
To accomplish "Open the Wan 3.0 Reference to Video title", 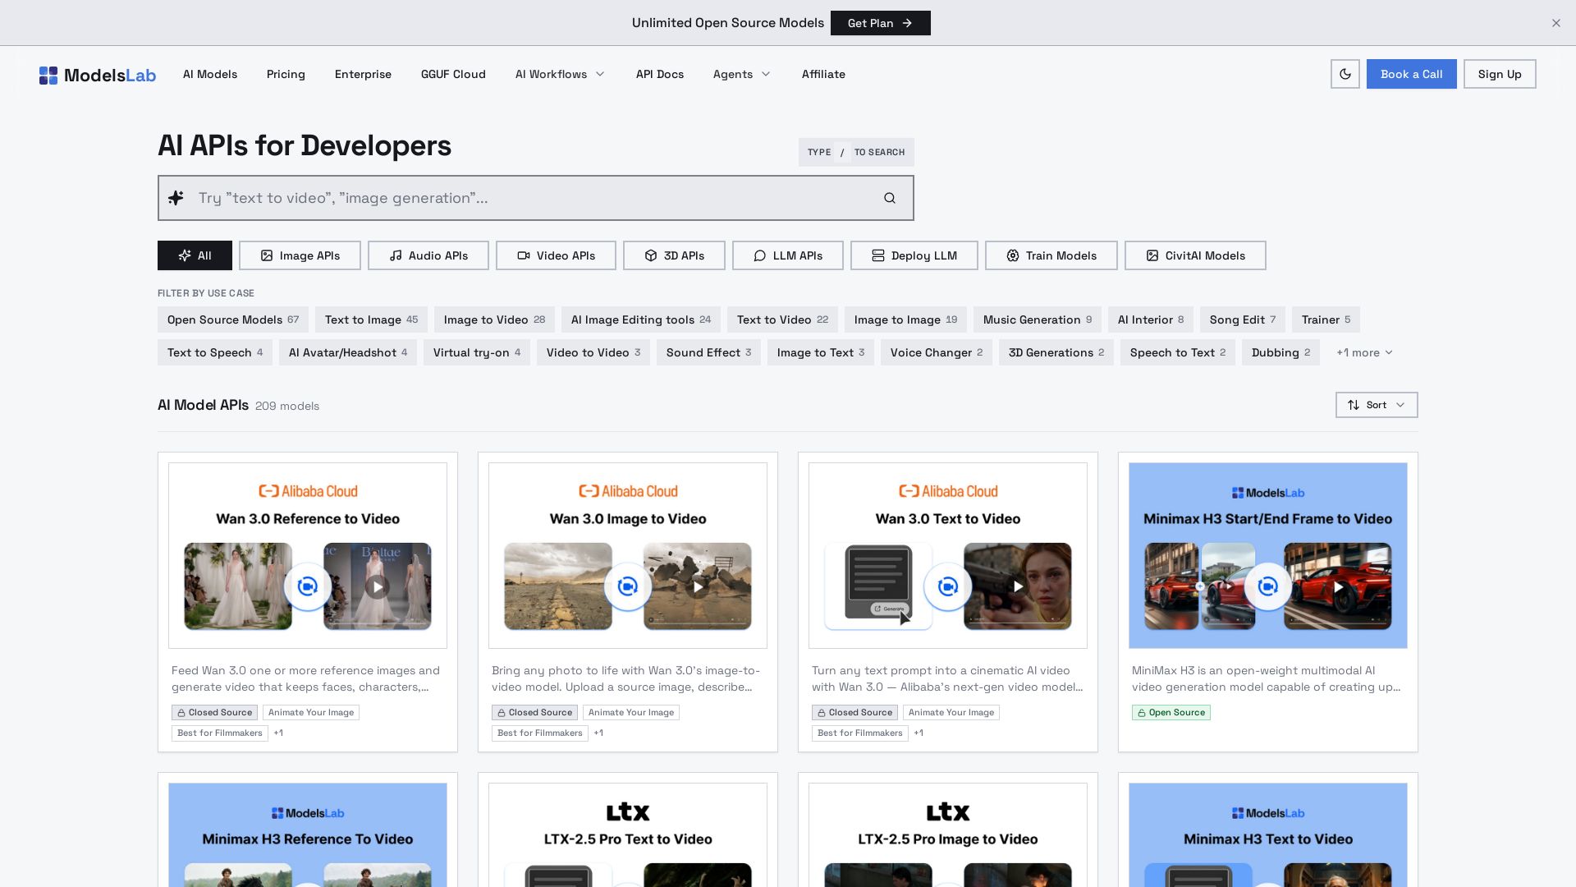I will tap(308, 519).
